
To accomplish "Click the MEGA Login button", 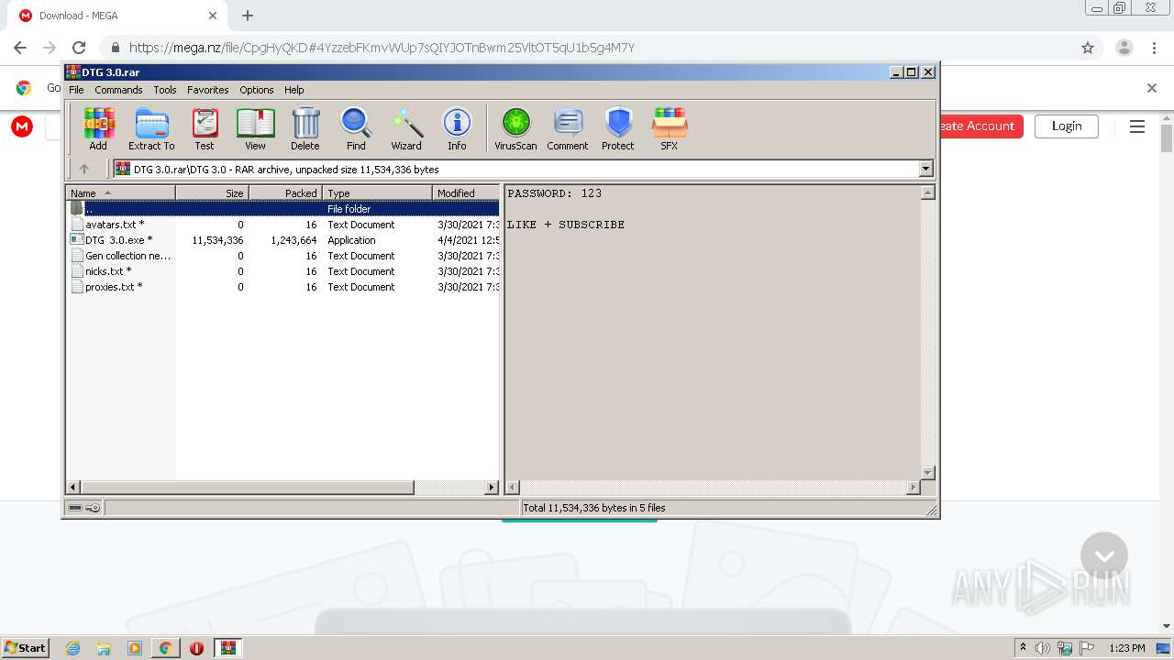I will 1067,126.
